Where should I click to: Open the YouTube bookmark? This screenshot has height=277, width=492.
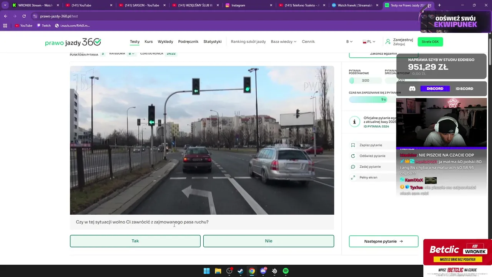tap(23, 25)
